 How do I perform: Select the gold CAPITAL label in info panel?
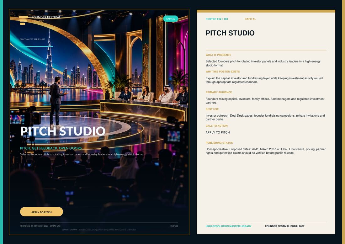[x=250, y=19]
